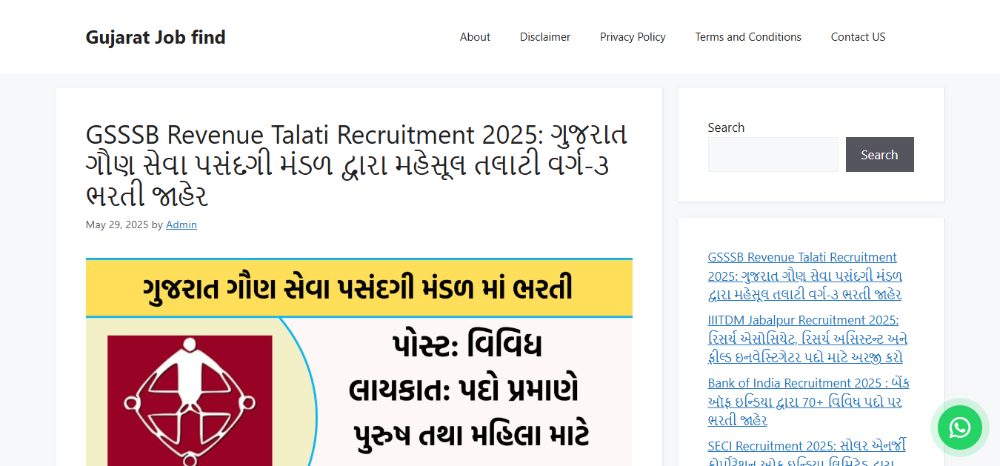Click the post date May 29, 2025

pos(117,224)
